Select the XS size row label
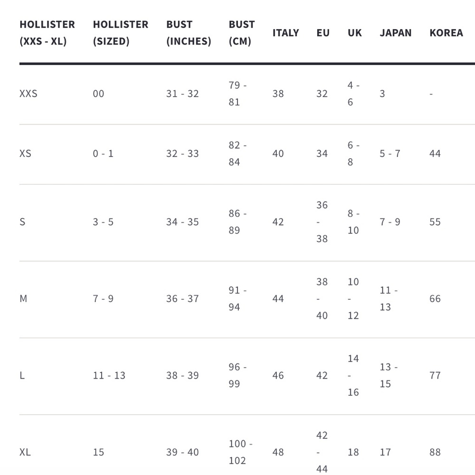 click(x=26, y=153)
